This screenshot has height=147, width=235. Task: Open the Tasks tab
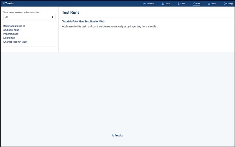click(166, 4)
